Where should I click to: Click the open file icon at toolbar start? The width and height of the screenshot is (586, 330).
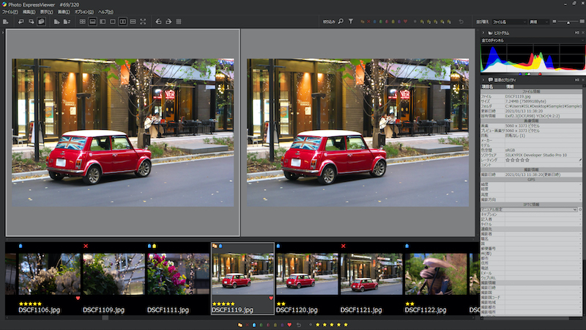pos(6,22)
